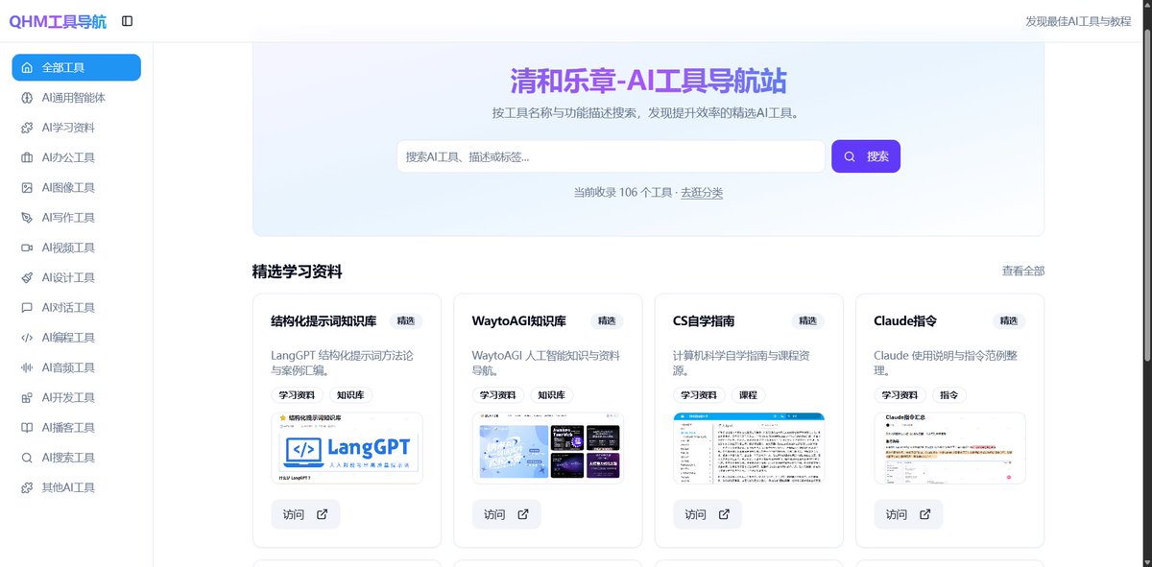Select the AI通用智能体 sidebar icon
Image resolution: width=1152 pixels, height=567 pixels.
click(x=25, y=97)
